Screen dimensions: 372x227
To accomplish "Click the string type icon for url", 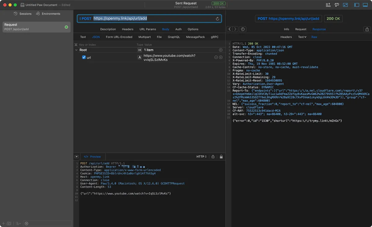I will coord(139,58).
